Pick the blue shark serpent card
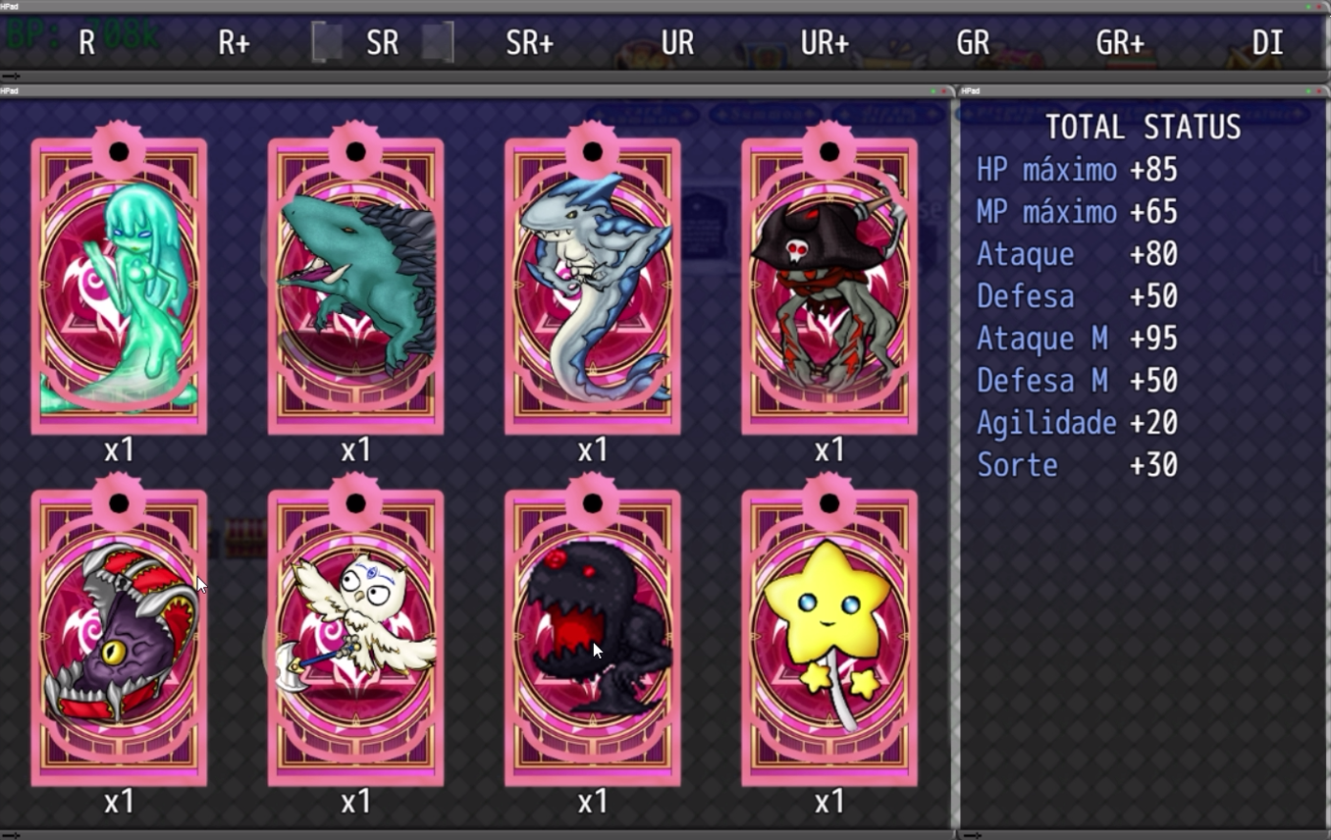Viewport: 1331px width, 840px height. click(x=592, y=280)
